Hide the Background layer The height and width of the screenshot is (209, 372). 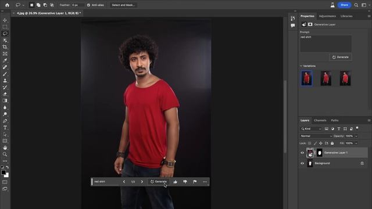click(302, 163)
